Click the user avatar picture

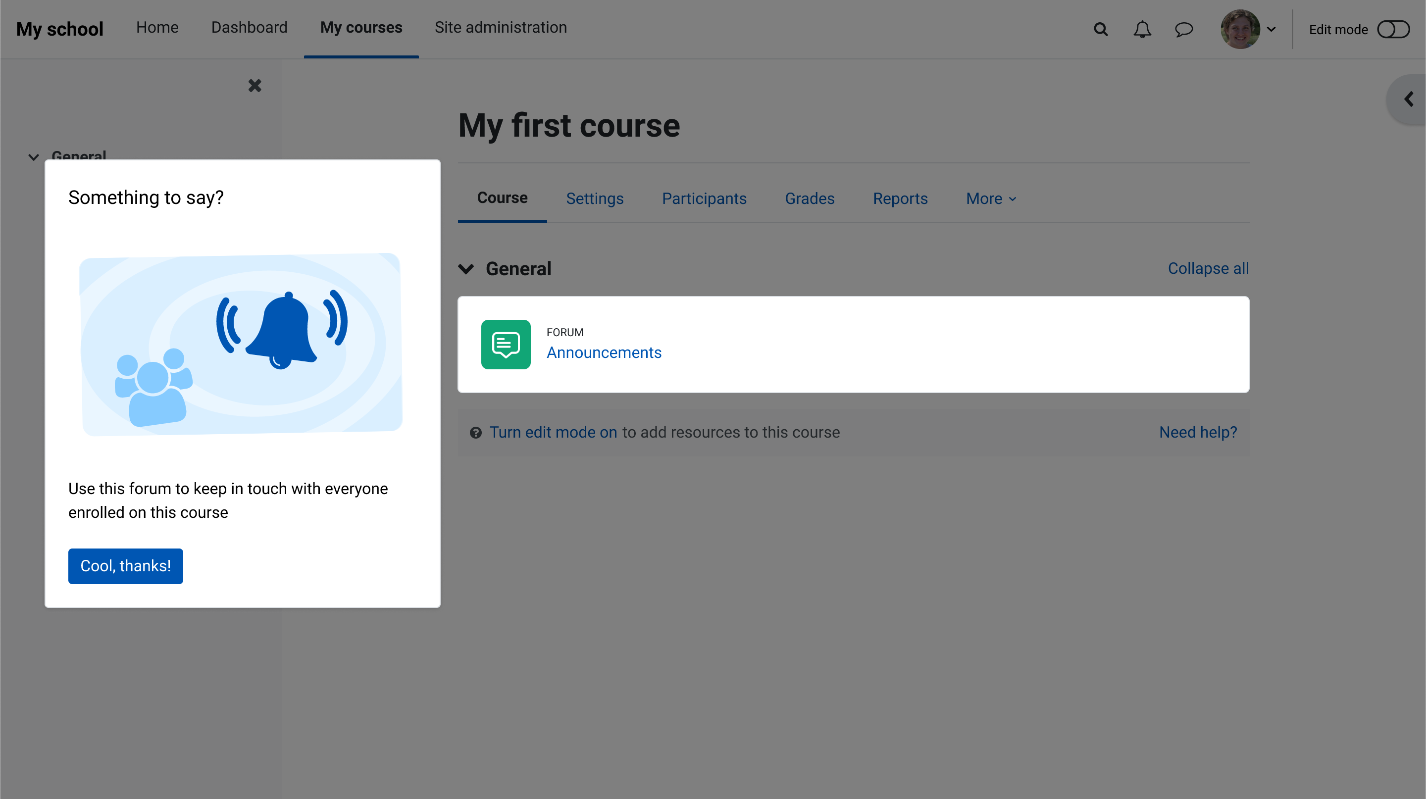pyautogui.click(x=1240, y=29)
